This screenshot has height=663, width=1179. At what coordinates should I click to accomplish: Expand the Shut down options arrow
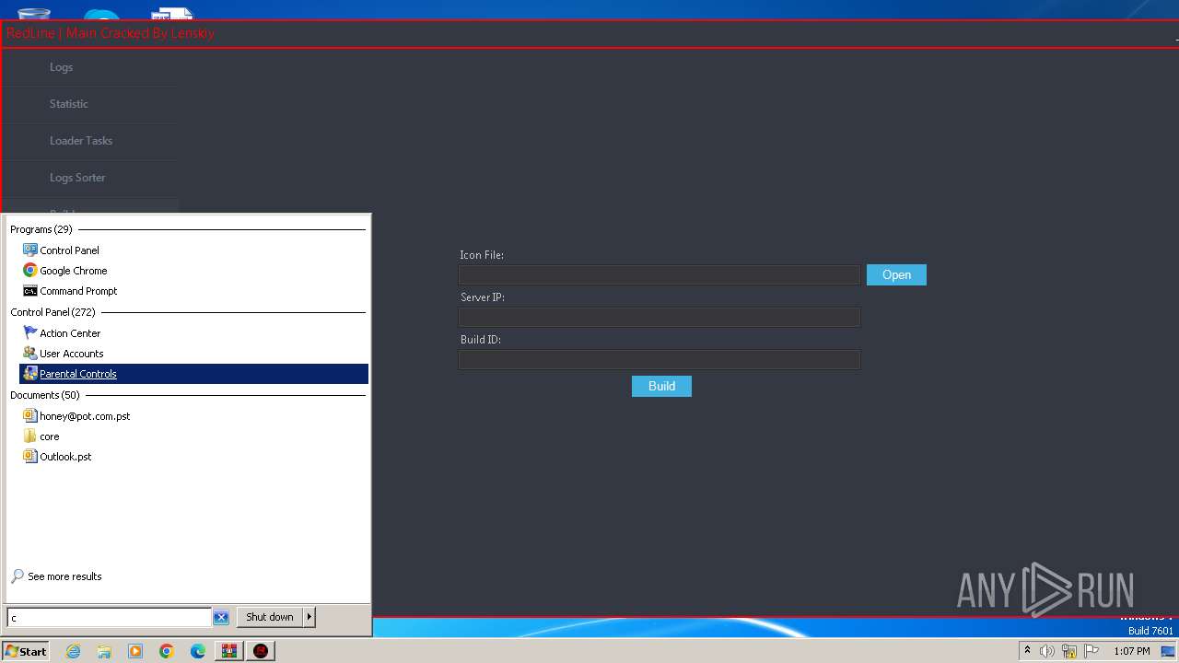coord(309,617)
